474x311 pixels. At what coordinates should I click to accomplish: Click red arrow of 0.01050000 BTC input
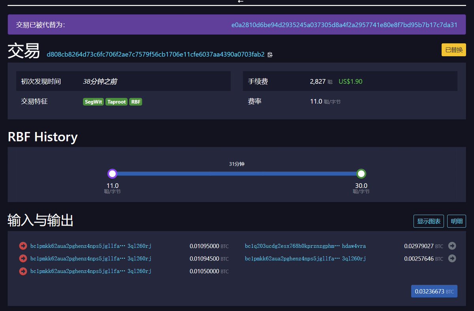pos(23,271)
